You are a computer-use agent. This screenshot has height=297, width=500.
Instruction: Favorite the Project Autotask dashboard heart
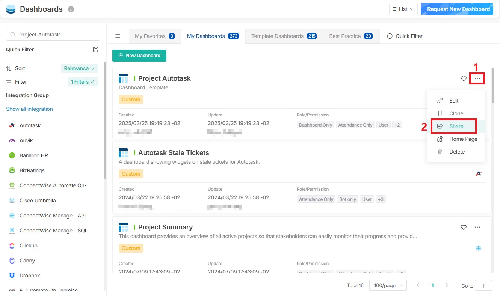point(464,78)
